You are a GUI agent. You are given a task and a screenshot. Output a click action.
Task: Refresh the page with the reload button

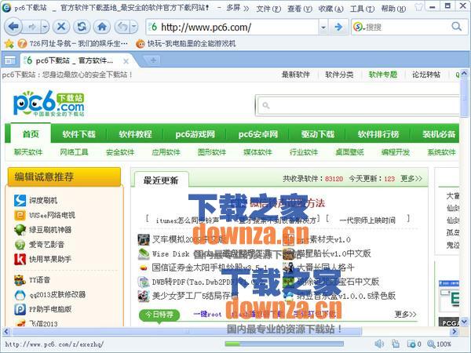click(x=82, y=27)
